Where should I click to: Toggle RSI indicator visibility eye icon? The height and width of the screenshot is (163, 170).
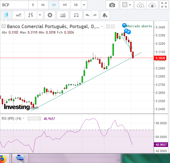pyautogui.click(x=29, y=119)
